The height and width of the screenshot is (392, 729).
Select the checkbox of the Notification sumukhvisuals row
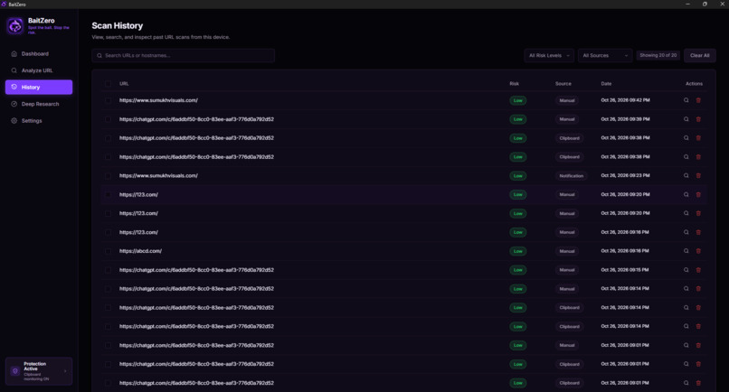(108, 175)
